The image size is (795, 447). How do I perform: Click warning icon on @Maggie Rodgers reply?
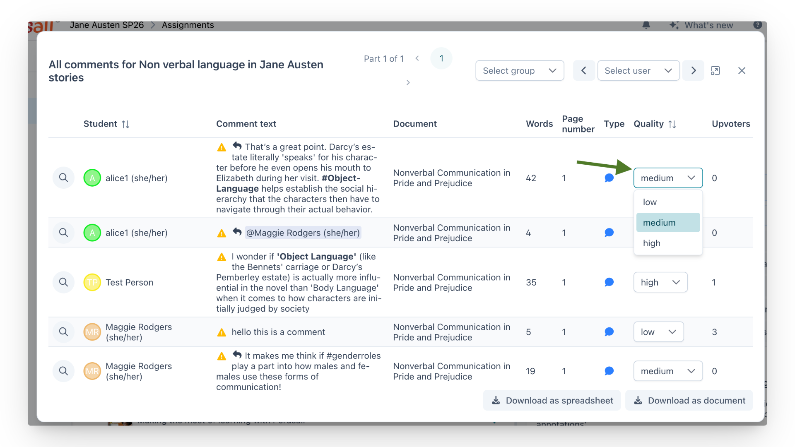pyautogui.click(x=222, y=233)
